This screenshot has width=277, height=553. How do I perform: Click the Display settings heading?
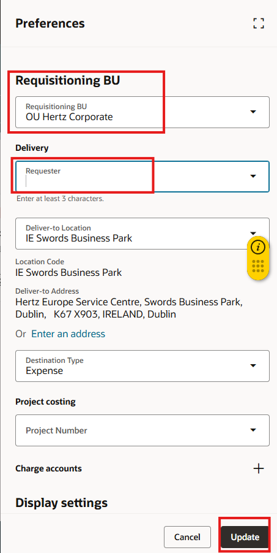[x=62, y=503]
